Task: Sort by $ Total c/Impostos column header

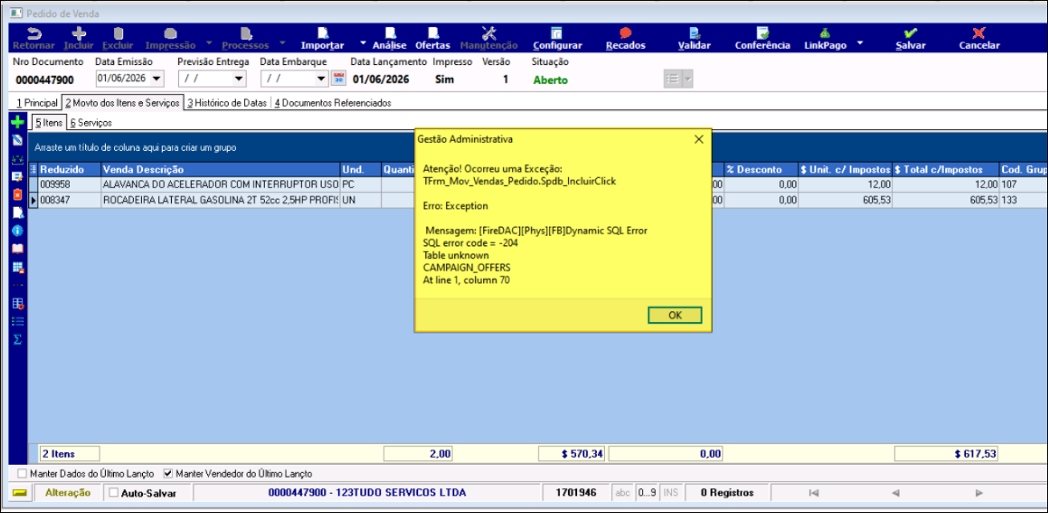Action: pos(946,169)
